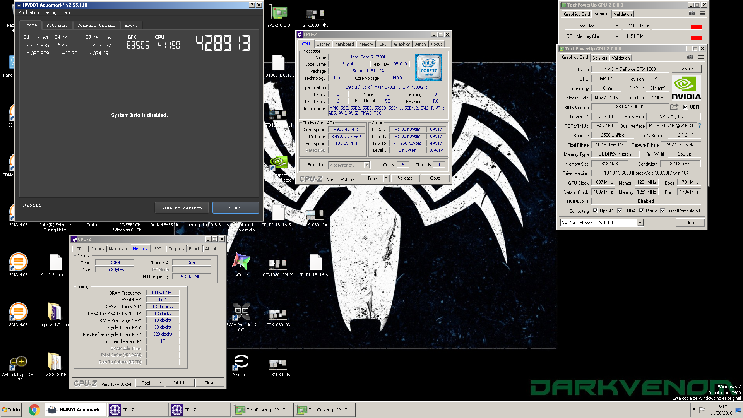Click the NVIDIA logo in GPU-Z
The height and width of the screenshot is (418, 743).
[x=686, y=88]
